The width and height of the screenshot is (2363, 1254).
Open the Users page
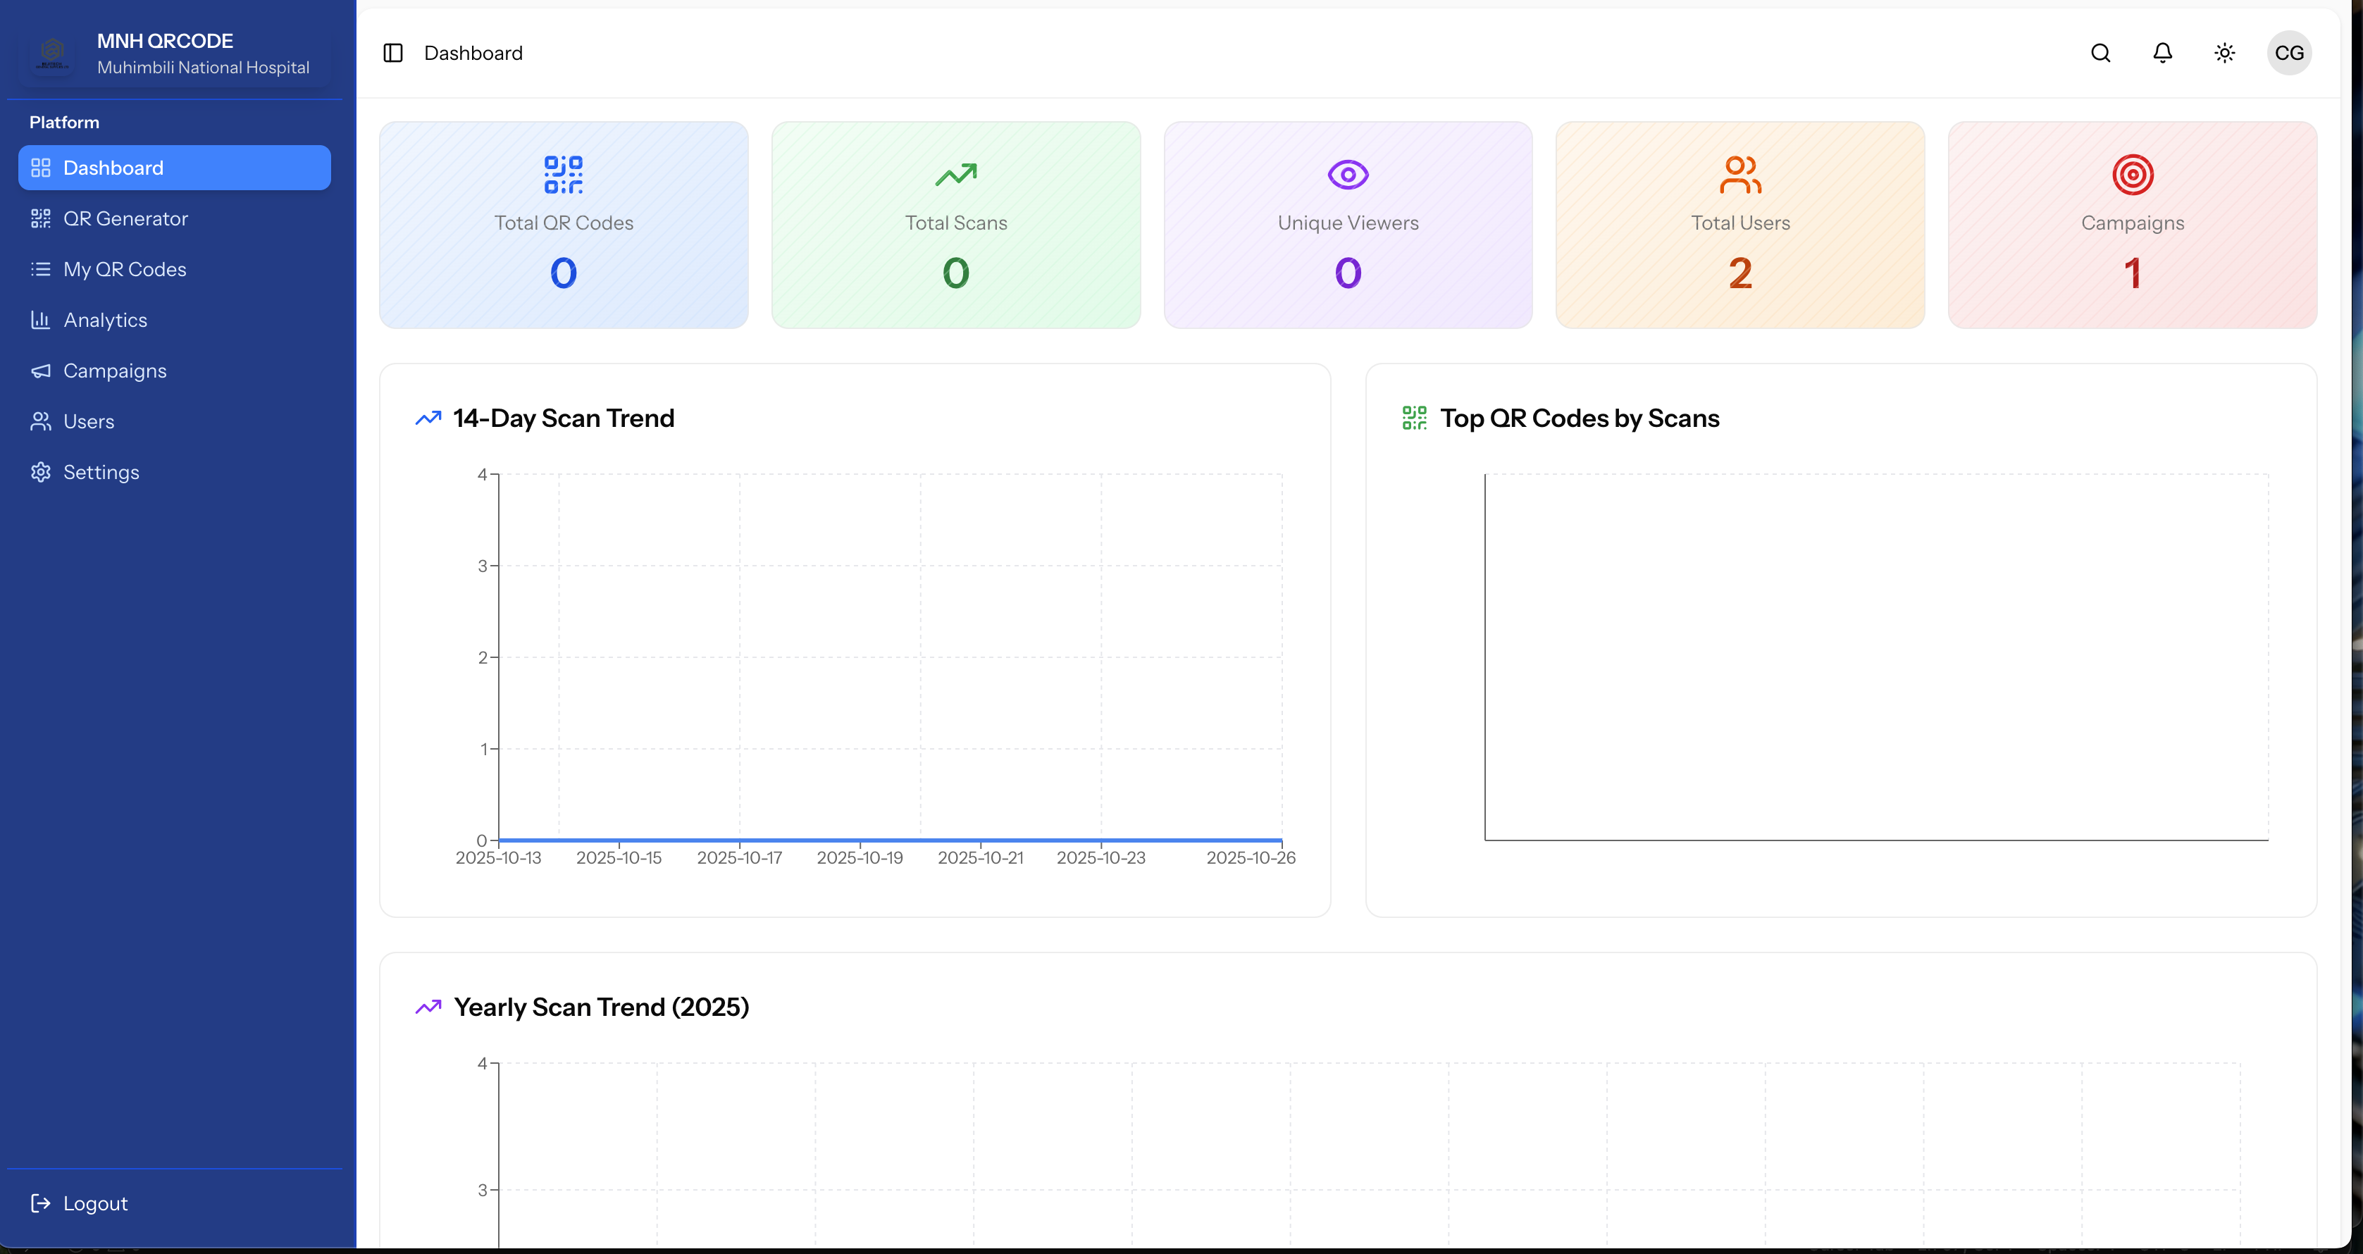pyautogui.click(x=89, y=421)
